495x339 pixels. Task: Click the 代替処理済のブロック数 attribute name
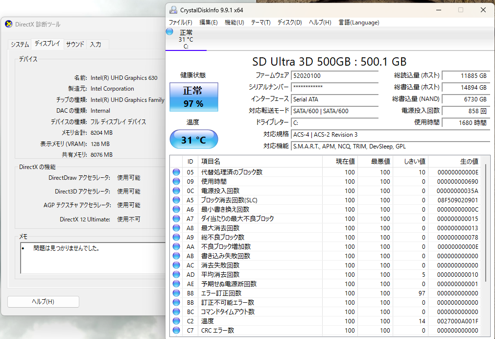pyautogui.click(x=232, y=172)
